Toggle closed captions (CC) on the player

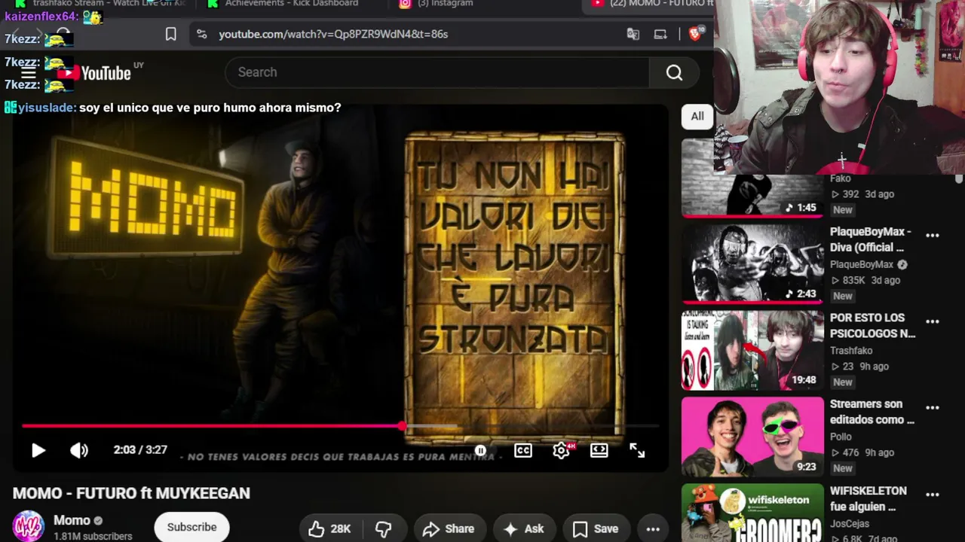[523, 450]
